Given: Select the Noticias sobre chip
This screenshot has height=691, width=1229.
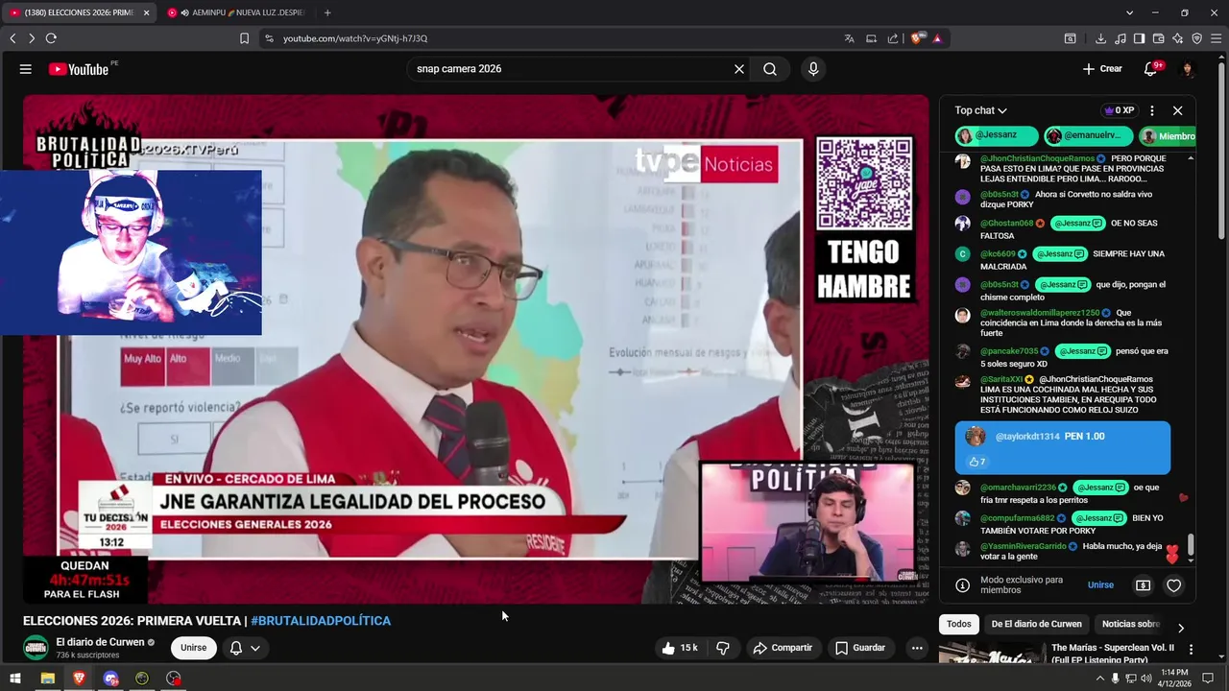Looking at the screenshot, I should (x=1131, y=624).
